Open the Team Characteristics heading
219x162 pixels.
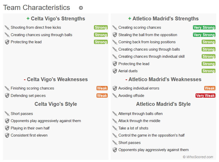pos(36,8)
